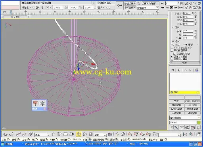Open the mini curve editor icon beside track bar
The width and height of the screenshot is (203, 147).
coord(5,13)
